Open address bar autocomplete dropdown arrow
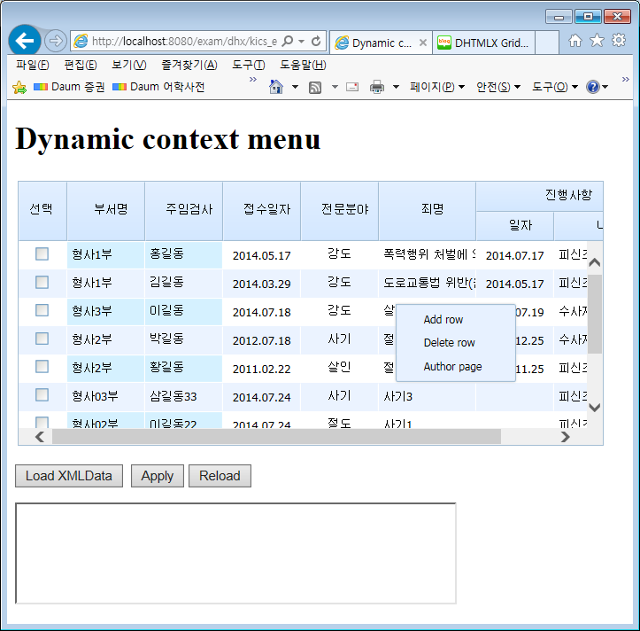The width and height of the screenshot is (640, 631). pyautogui.click(x=302, y=42)
